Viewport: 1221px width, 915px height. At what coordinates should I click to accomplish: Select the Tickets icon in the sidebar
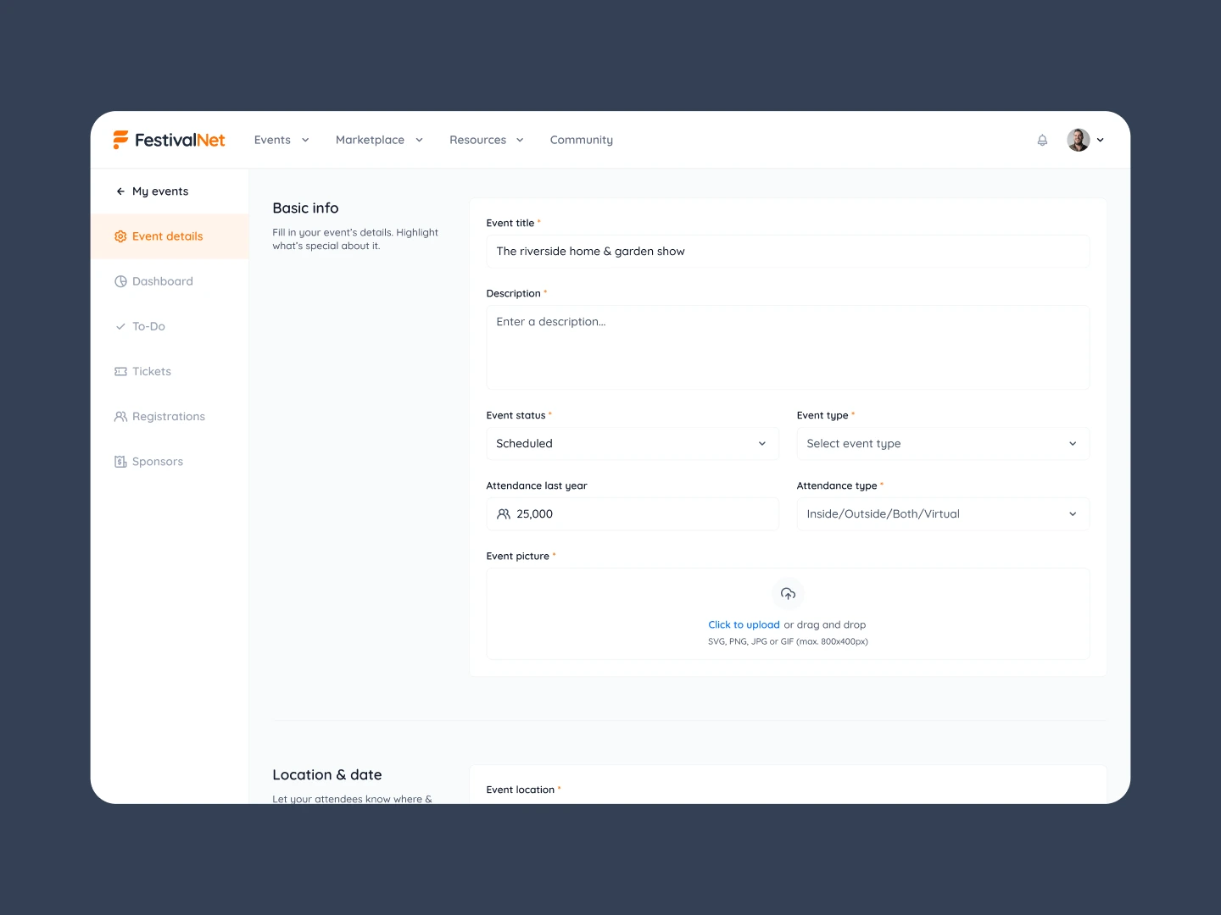[120, 371]
